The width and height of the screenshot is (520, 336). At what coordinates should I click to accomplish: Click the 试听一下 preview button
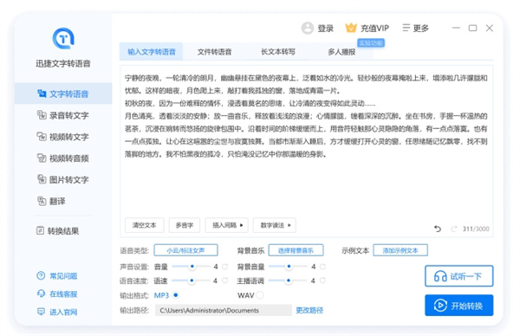click(x=459, y=276)
